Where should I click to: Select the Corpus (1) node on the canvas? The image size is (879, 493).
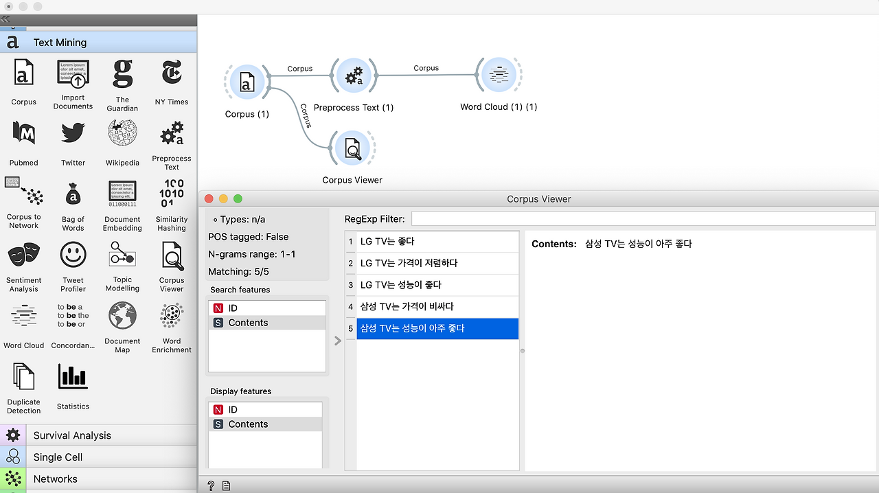247,83
